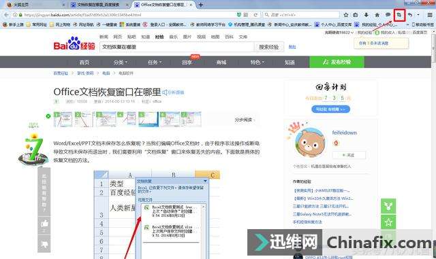
Task: Switch to the second Baidu search tab
Action: click(x=99, y=5)
